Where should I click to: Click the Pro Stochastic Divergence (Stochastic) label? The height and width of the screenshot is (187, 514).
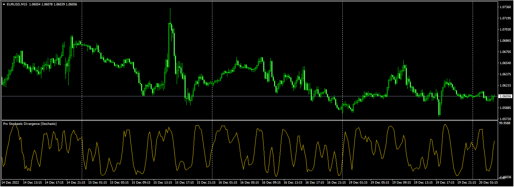click(x=30, y=124)
